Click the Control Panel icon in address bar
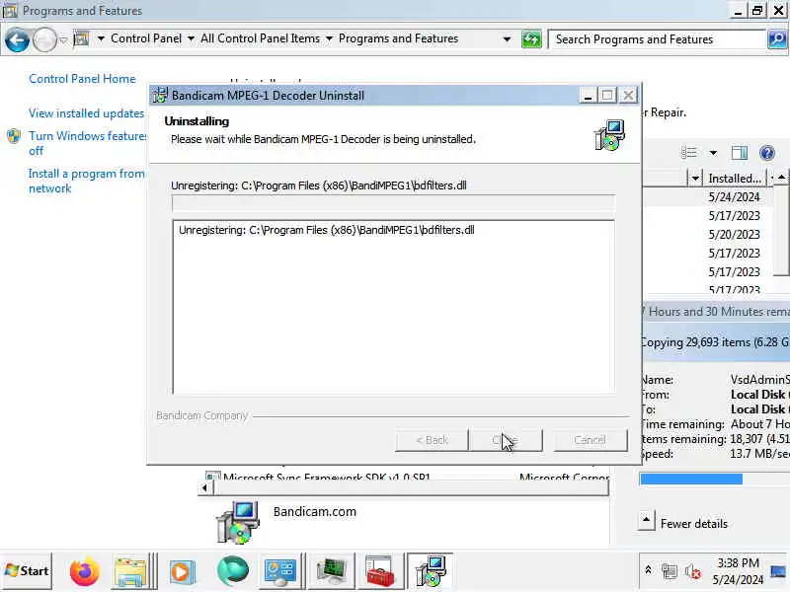The width and height of the screenshot is (790, 592). pyautogui.click(x=81, y=38)
